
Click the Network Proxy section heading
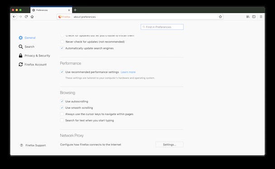tap(72, 135)
